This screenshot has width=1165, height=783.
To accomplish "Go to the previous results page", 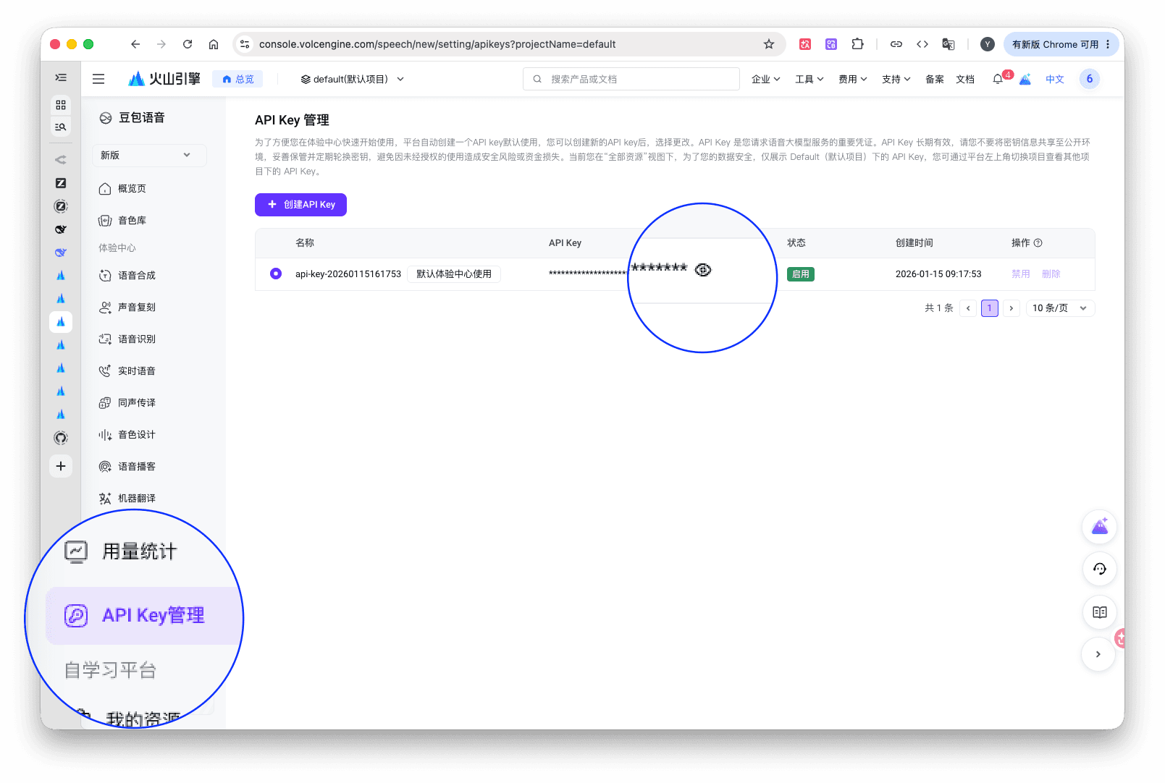I will pos(968,308).
